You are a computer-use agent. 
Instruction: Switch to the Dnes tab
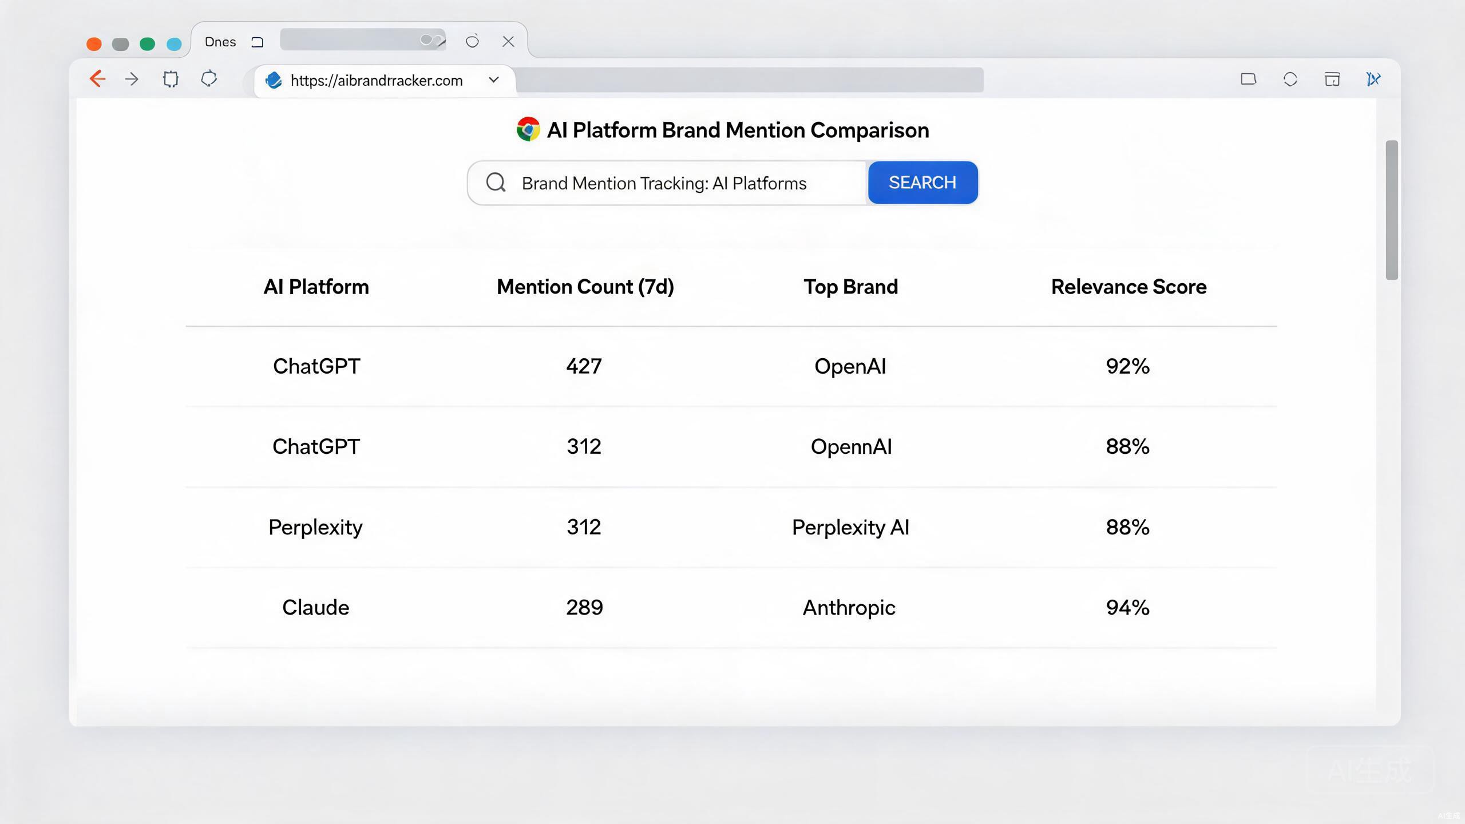220,42
